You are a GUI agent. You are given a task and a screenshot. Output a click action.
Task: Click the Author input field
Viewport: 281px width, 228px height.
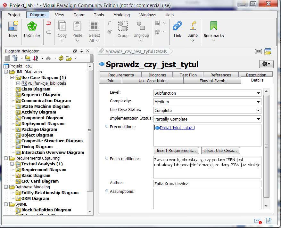[x=207, y=184]
